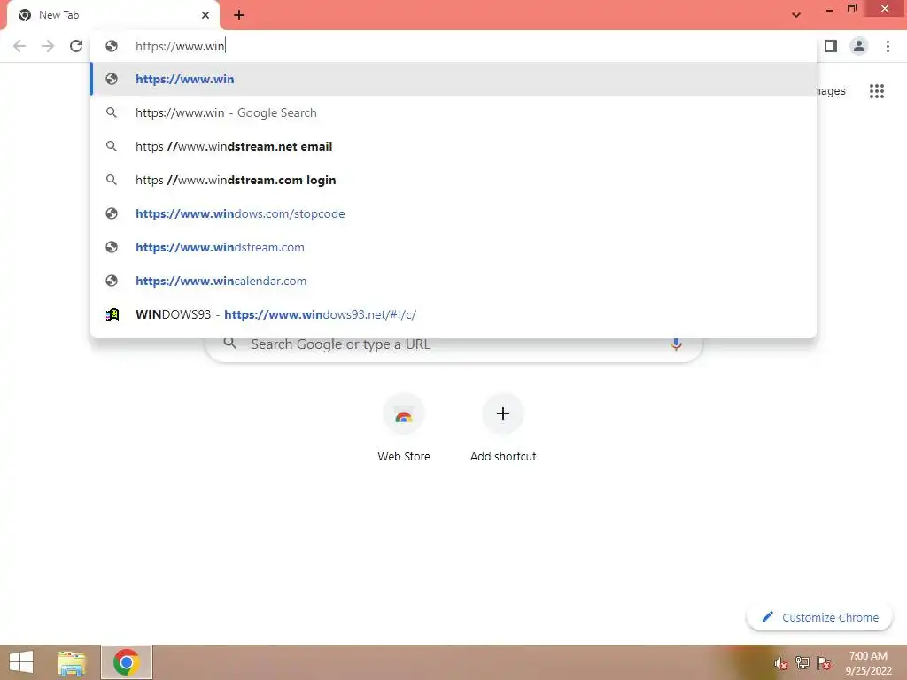Click into the address bar text https://www.win

180,46
